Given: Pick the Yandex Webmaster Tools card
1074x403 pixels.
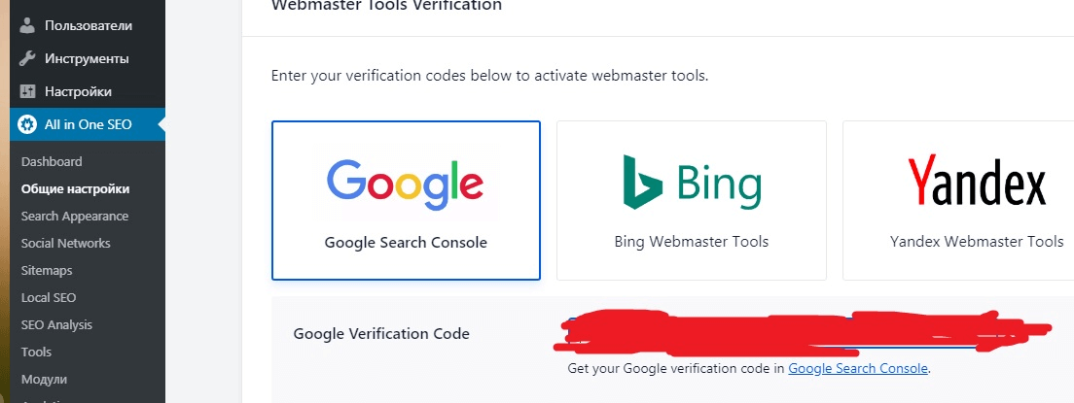Looking at the screenshot, I should (x=959, y=200).
